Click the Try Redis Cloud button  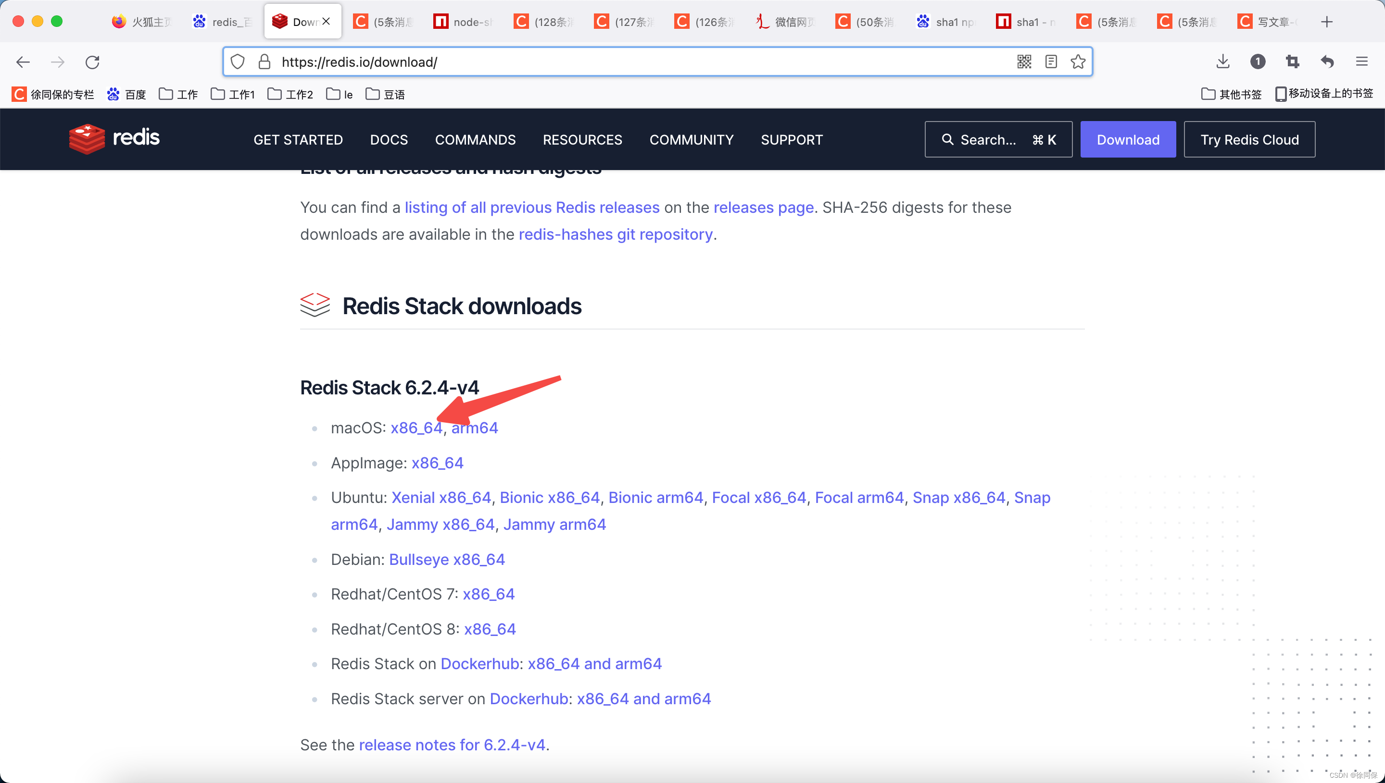coord(1249,139)
